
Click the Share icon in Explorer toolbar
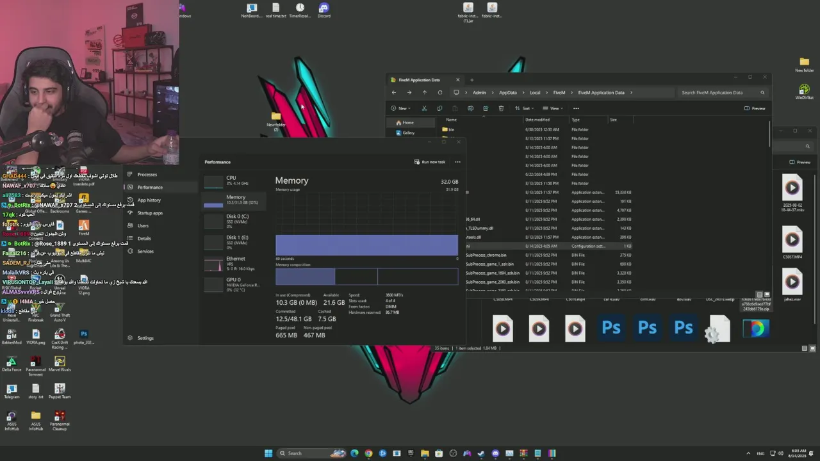point(486,108)
